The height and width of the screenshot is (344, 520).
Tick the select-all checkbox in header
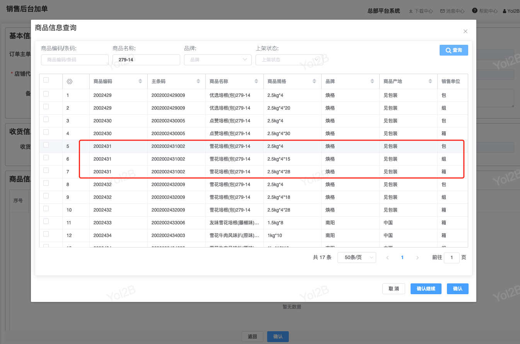46,80
